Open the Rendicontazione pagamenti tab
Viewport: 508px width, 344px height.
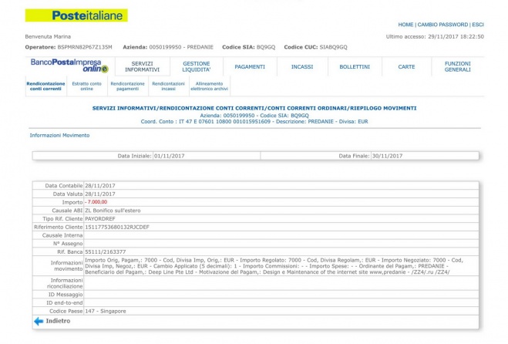point(127,86)
